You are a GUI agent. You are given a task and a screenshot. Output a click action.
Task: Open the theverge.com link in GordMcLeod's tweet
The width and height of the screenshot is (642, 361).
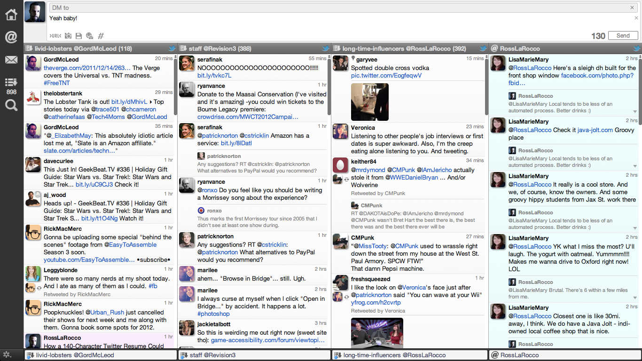click(x=87, y=68)
